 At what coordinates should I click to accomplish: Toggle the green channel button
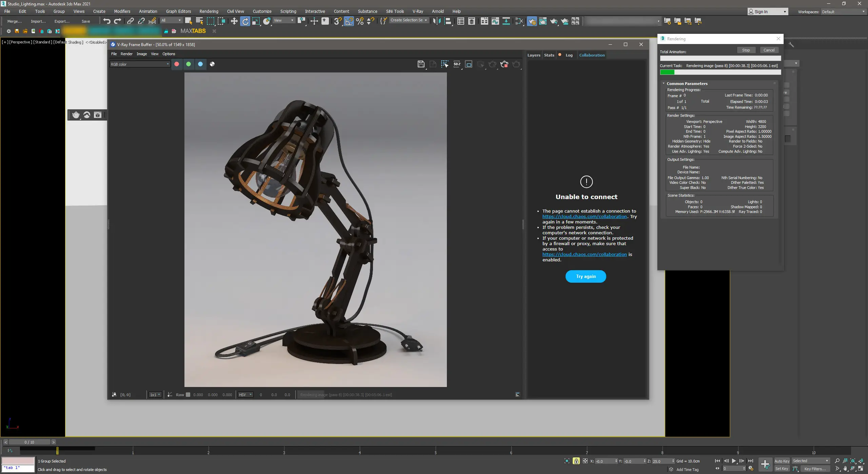(189, 64)
